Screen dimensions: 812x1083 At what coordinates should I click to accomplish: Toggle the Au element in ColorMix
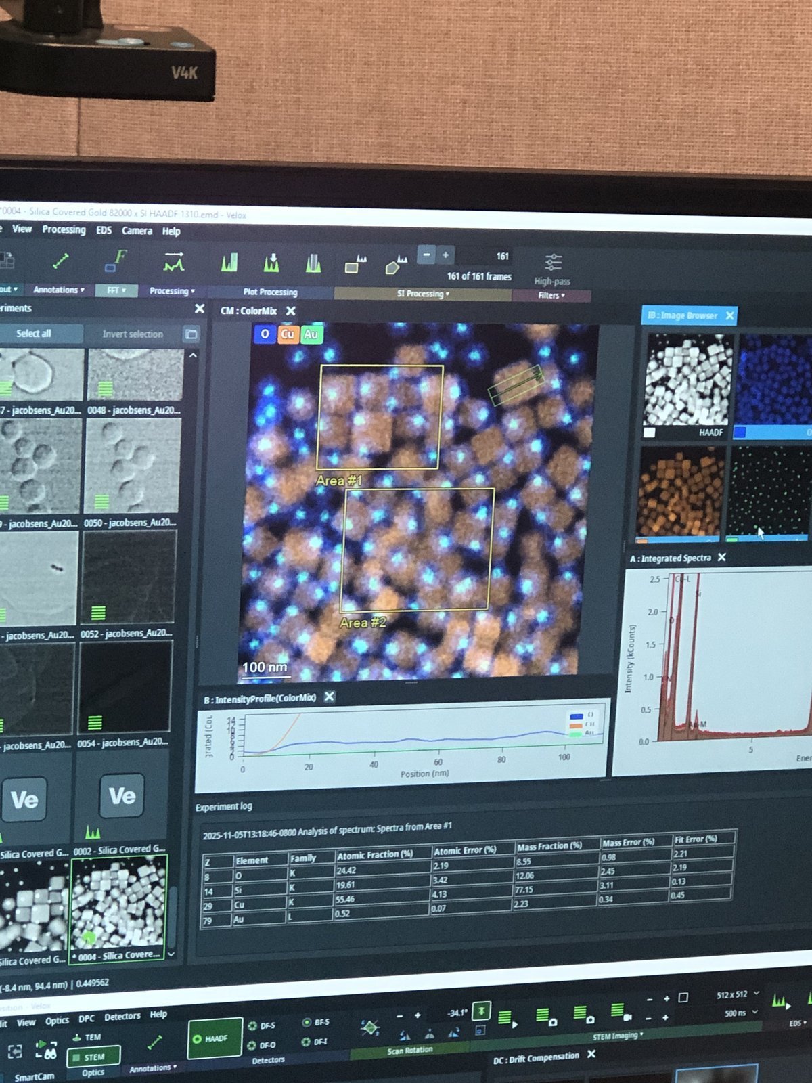(311, 334)
